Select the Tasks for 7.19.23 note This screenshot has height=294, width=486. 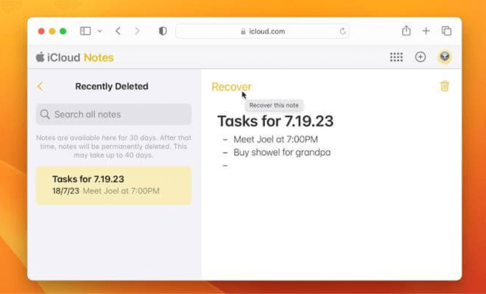click(114, 185)
